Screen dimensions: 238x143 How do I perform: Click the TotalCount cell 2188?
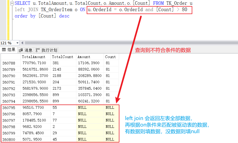pyautogui.click(x=64, y=76)
